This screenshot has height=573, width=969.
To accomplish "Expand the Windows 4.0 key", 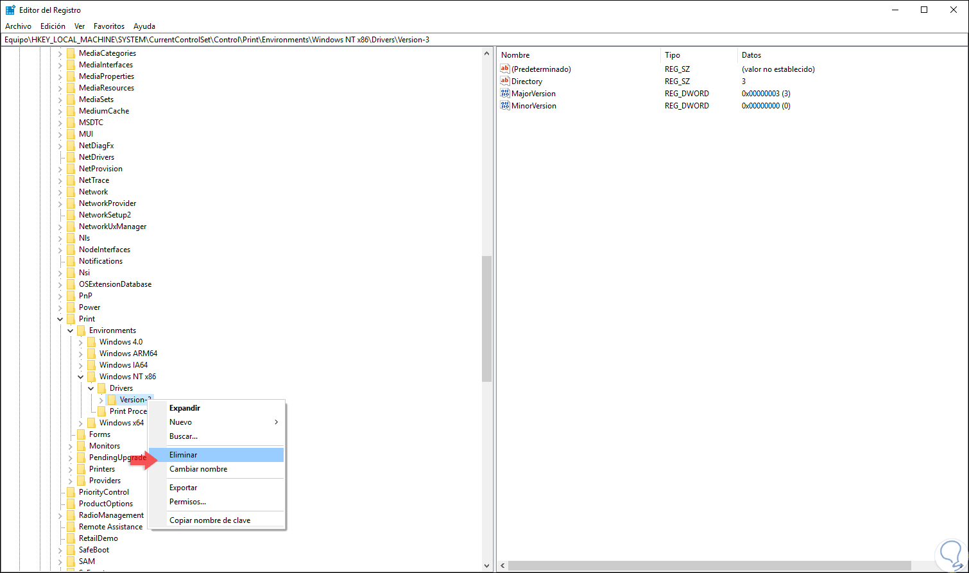I will click(x=81, y=342).
